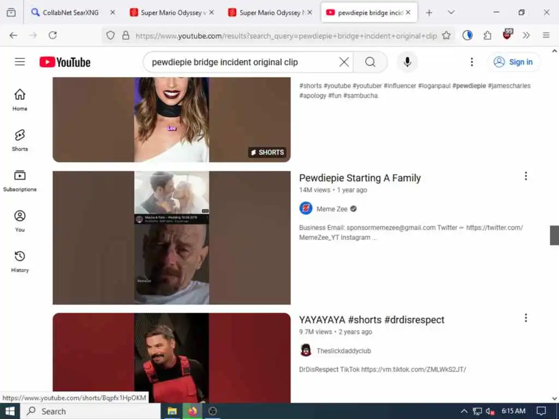The width and height of the screenshot is (559, 419).
Task: Bookmark this page with the star
Action: 447,35
